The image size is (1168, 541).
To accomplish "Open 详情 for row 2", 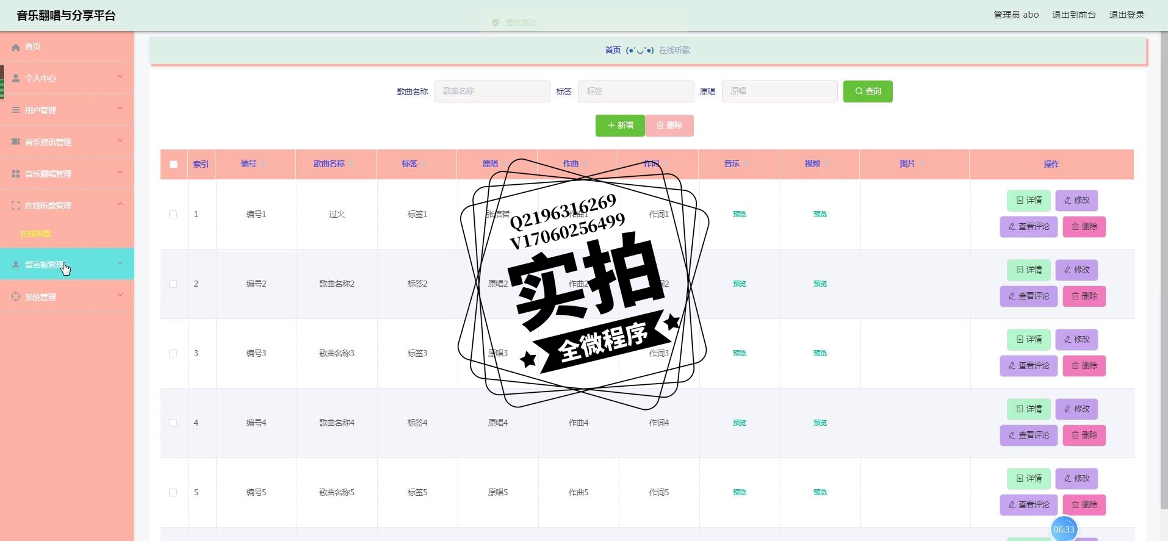I will coord(1029,270).
